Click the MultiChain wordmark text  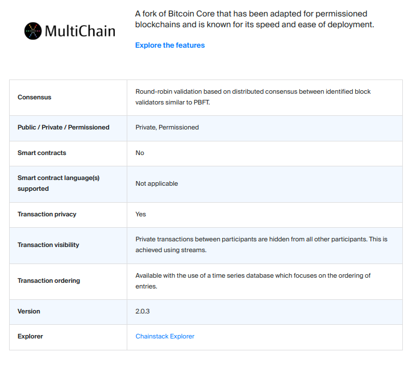pos(80,31)
